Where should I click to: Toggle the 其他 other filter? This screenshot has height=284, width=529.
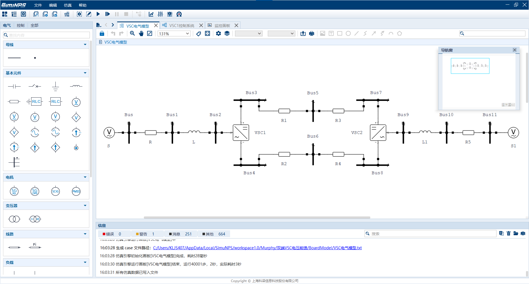pos(214,234)
